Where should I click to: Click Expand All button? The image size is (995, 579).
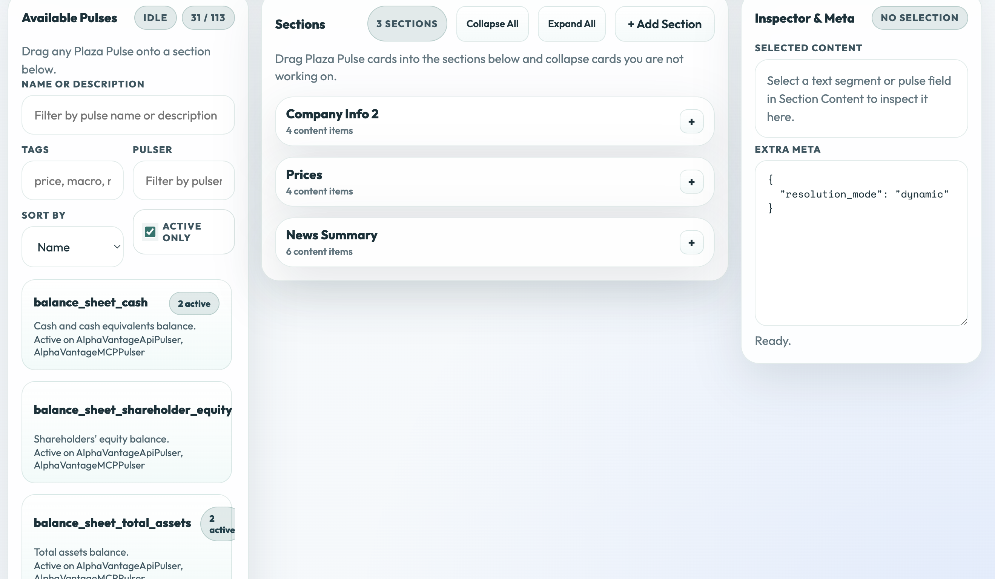571,24
